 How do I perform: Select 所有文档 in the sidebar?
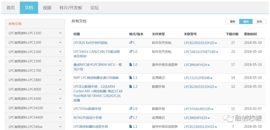tap(35, 24)
